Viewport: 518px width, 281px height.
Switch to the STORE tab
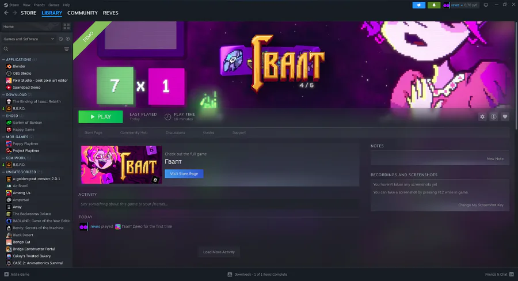click(x=28, y=13)
